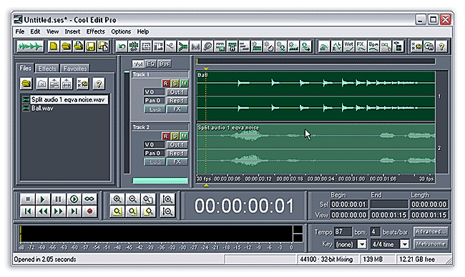465x277 pixels.
Task: Zoom in horizontally magnifier icon
Action: pos(117,199)
